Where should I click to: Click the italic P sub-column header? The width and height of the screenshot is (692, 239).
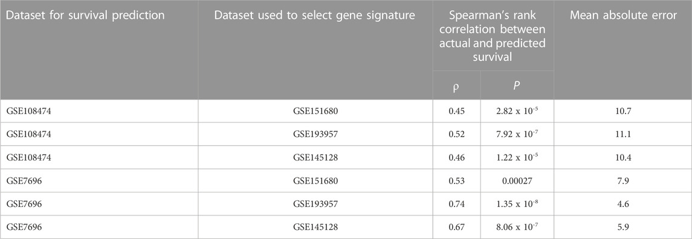[517, 86]
